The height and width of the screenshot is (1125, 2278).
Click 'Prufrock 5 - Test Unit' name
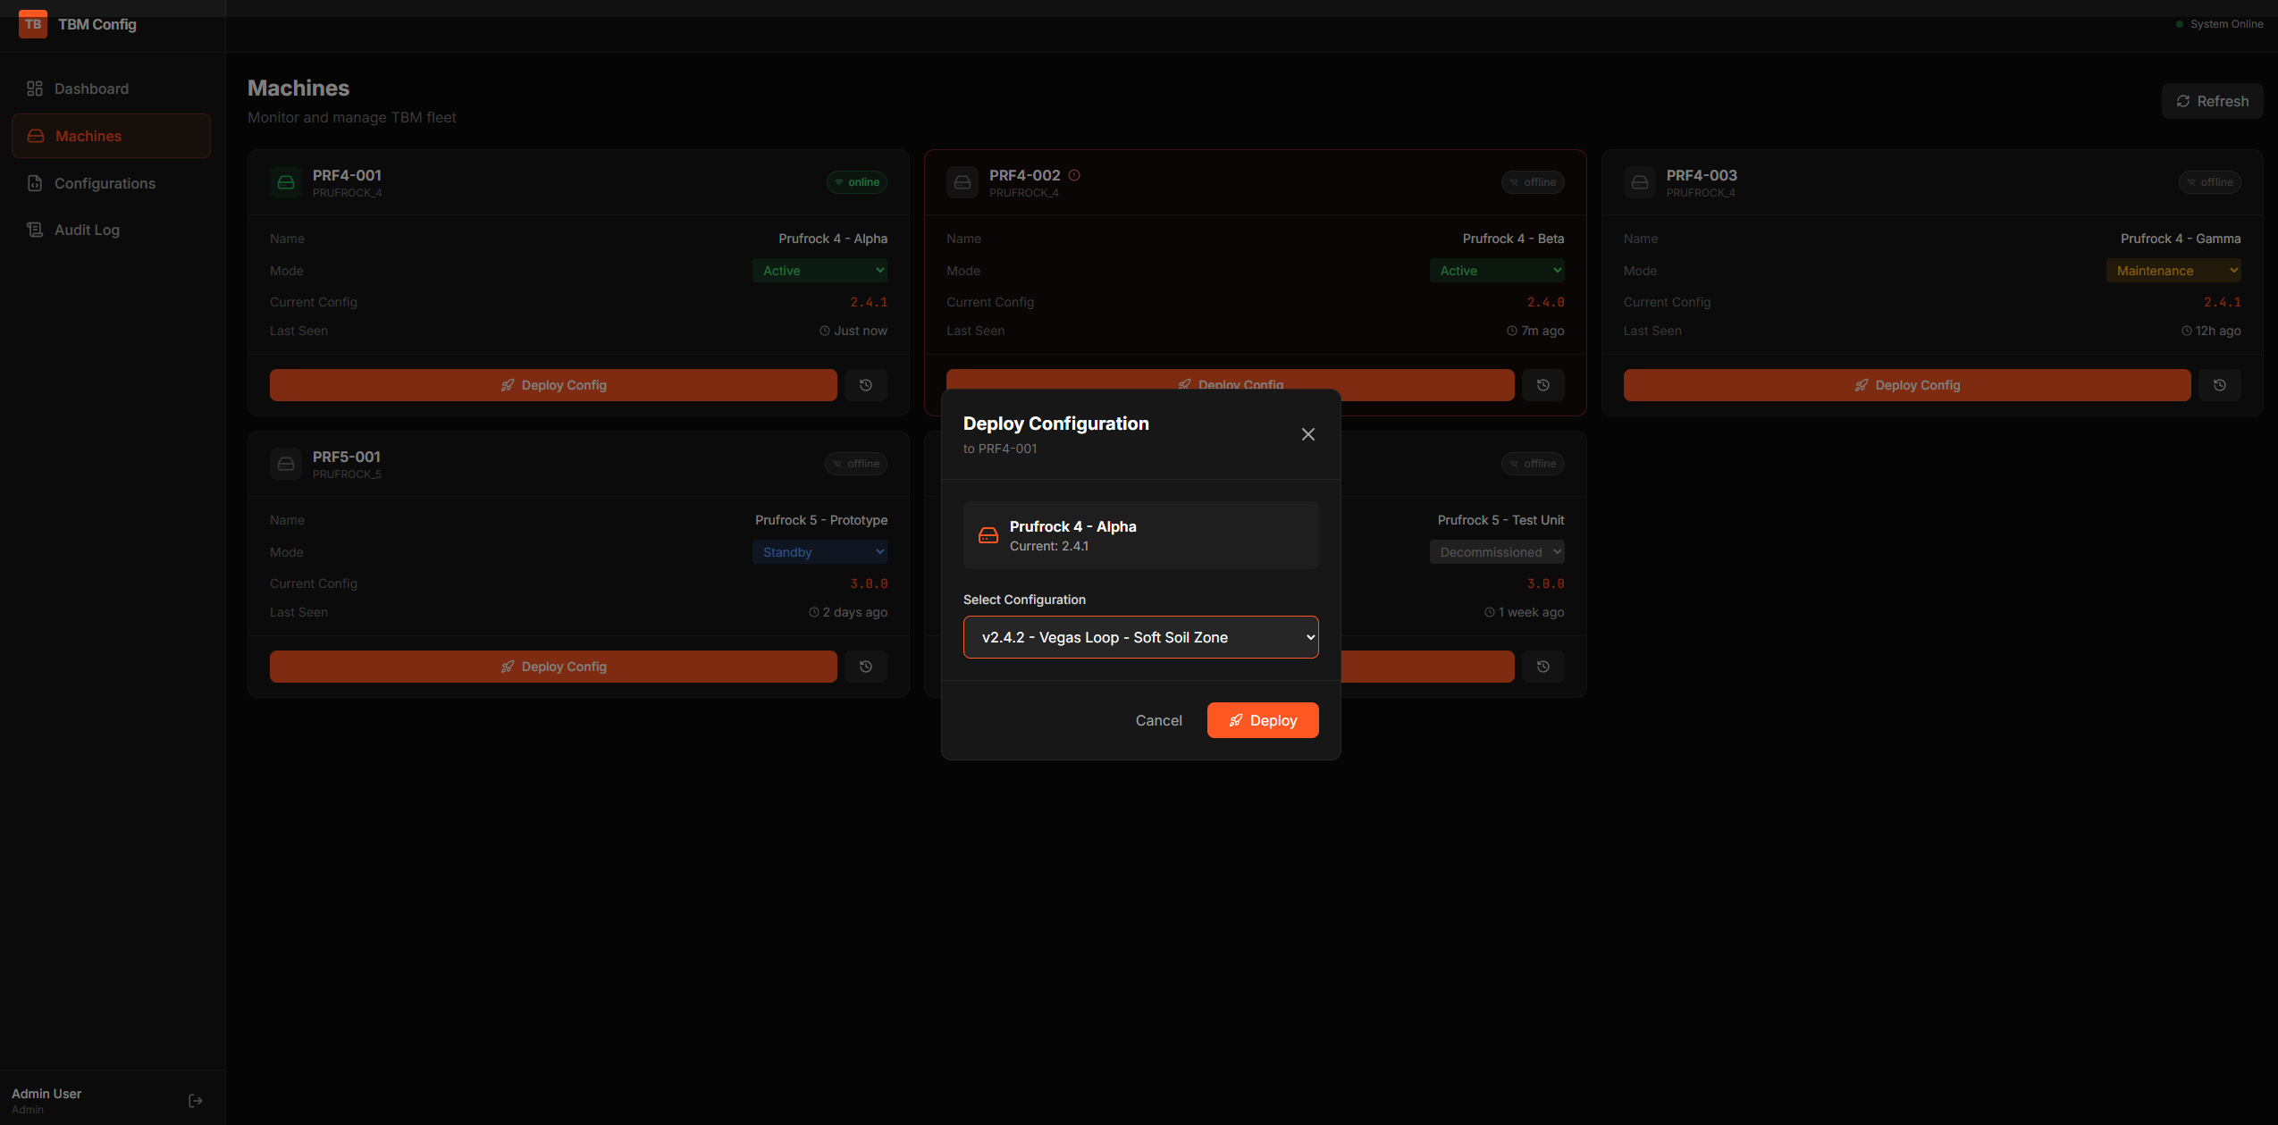[x=1501, y=520]
